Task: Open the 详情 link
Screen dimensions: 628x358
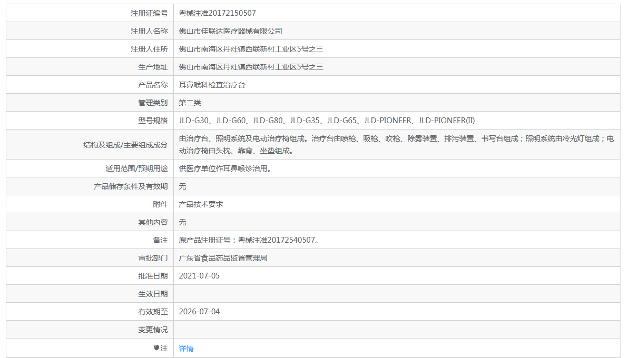Action: coord(186,349)
